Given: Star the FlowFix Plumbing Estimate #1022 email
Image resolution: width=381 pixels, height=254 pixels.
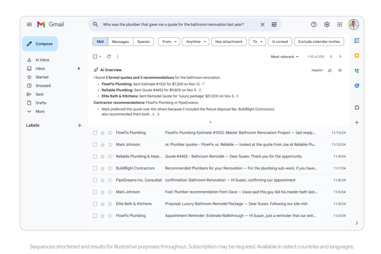Looking at the screenshot, I should click(x=103, y=133).
